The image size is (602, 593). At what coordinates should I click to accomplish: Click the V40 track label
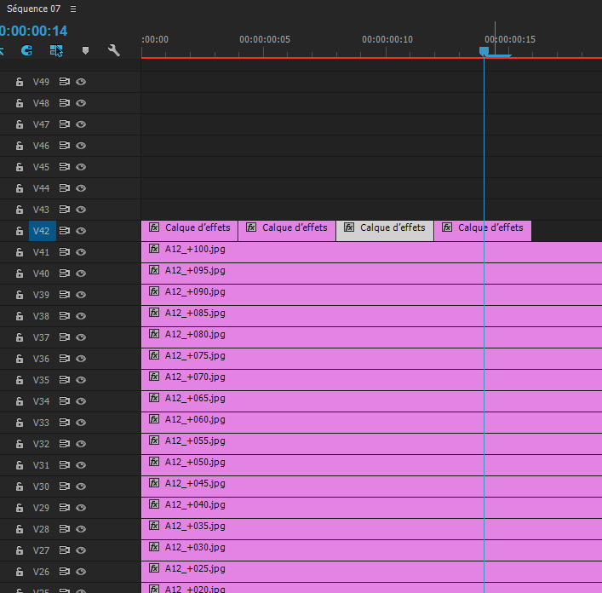[x=41, y=273]
